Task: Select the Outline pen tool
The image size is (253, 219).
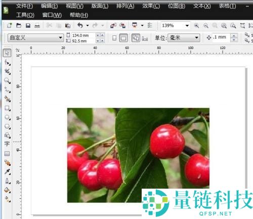Action: (x=7, y=181)
